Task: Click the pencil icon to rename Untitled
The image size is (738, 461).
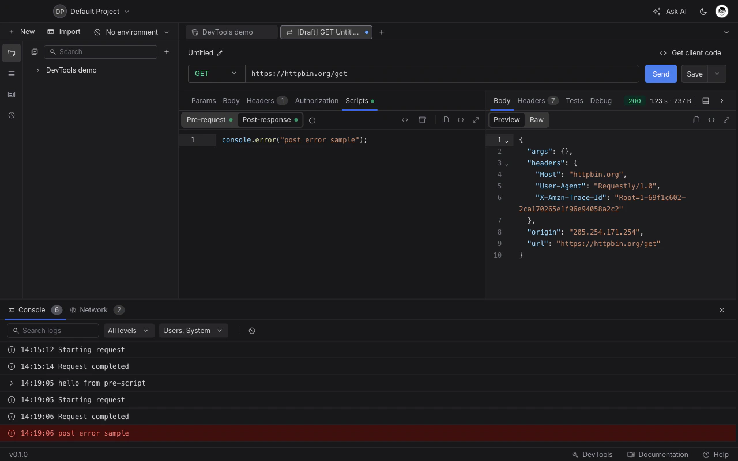Action: tap(220, 53)
